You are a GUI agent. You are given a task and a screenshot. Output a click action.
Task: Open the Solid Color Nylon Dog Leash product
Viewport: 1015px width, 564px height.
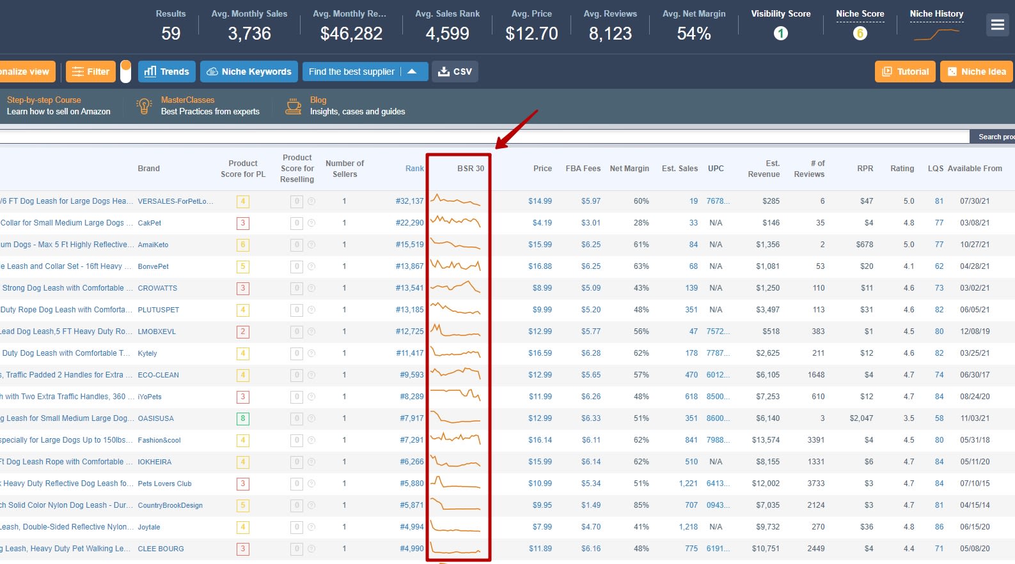coord(67,505)
